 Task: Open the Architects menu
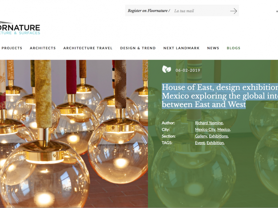[43, 48]
